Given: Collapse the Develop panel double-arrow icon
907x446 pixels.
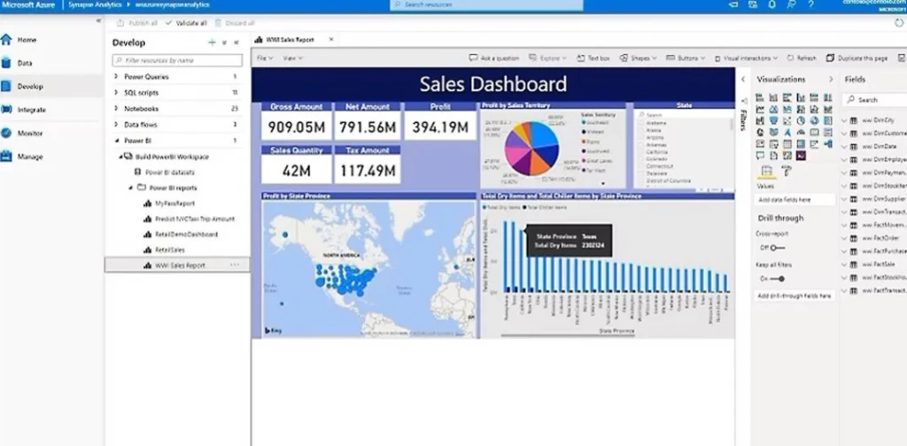Looking at the screenshot, I should pos(236,42).
